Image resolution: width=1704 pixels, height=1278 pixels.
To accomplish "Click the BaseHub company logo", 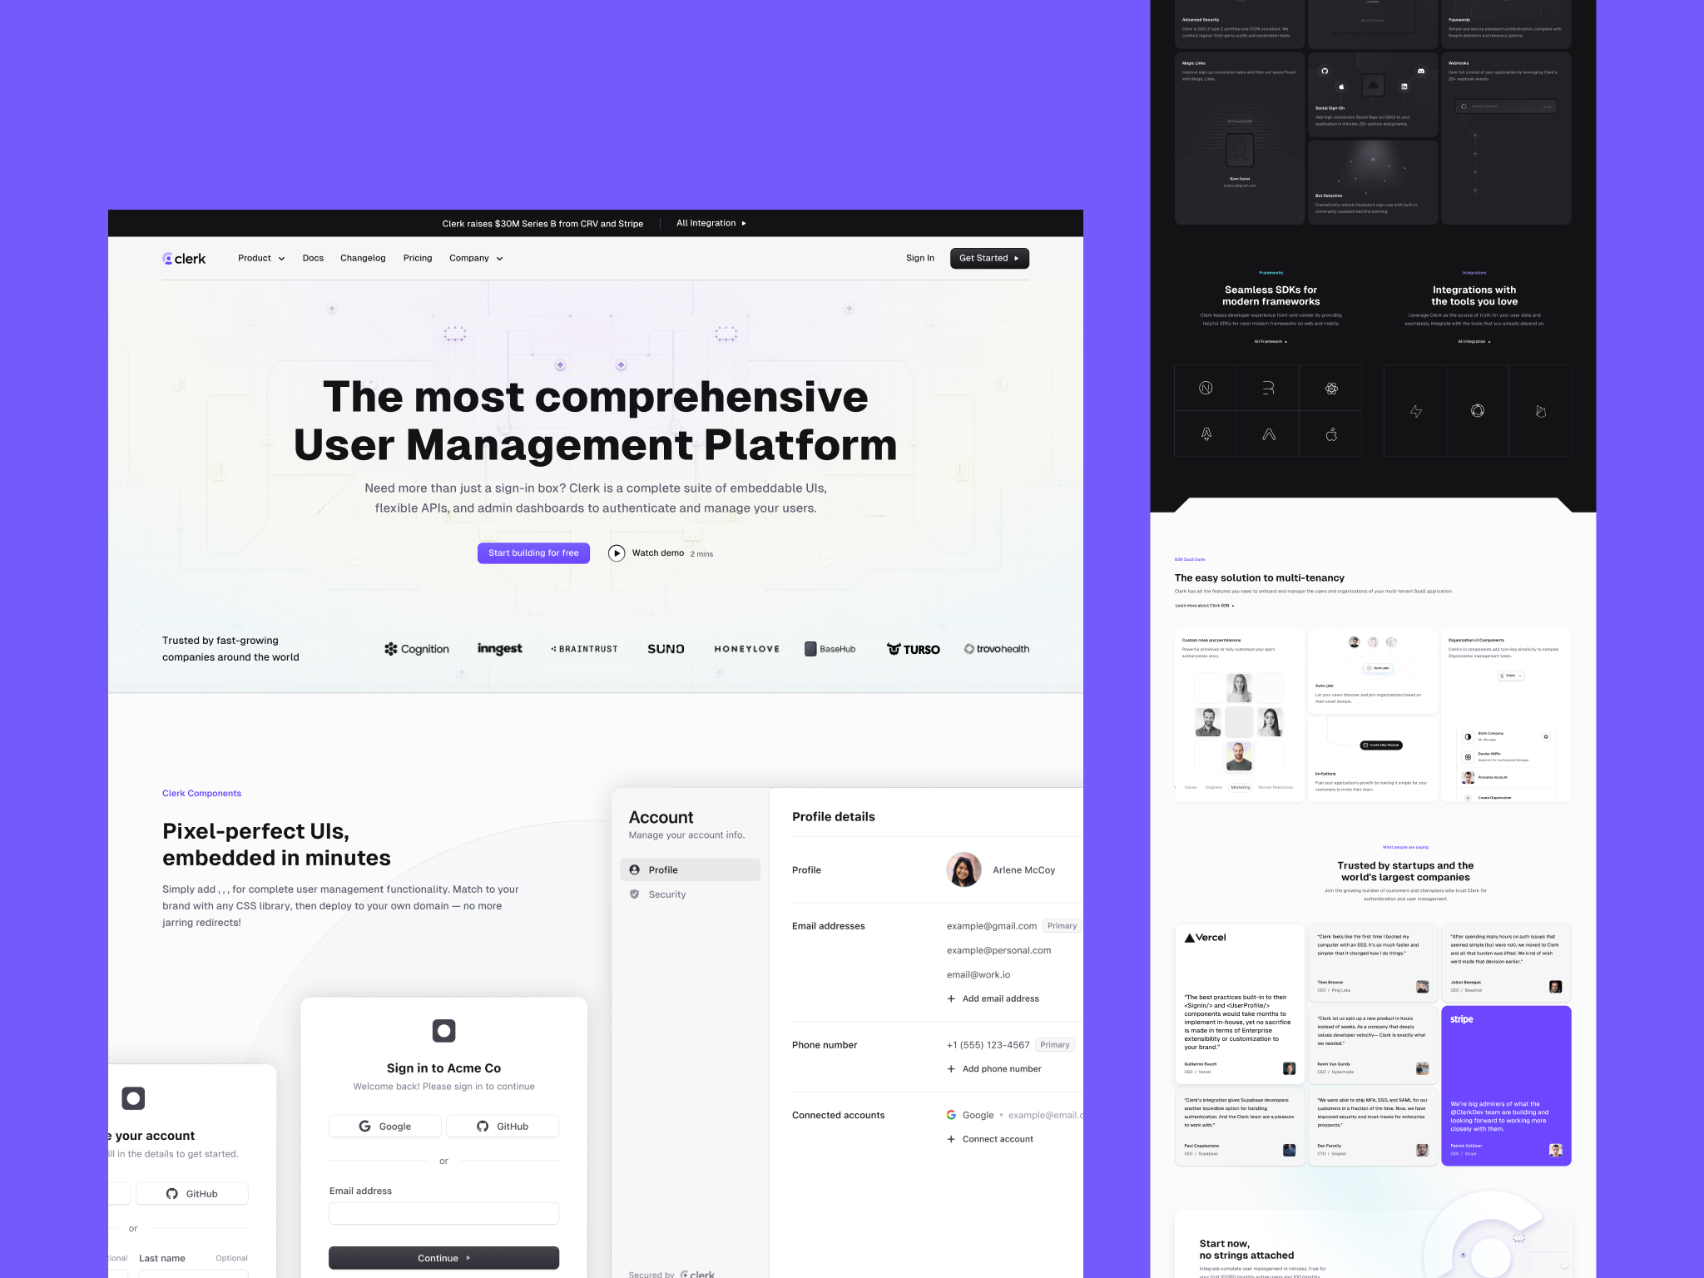I will click(x=830, y=649).
